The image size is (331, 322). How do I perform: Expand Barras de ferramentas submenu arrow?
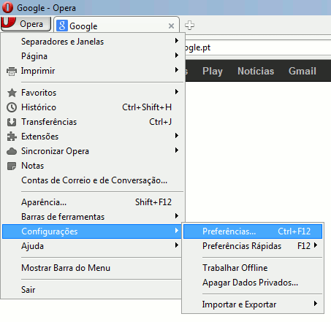pos(177,216)
